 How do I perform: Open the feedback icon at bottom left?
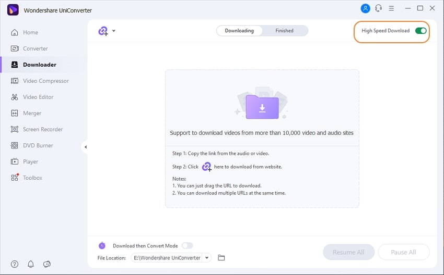pos(46,264)
